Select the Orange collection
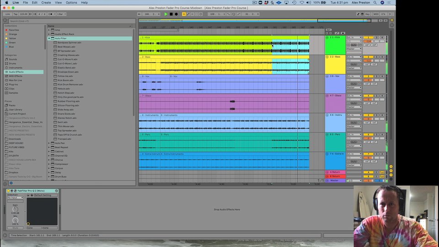This screenshot has width=439, height=247. 13,34
